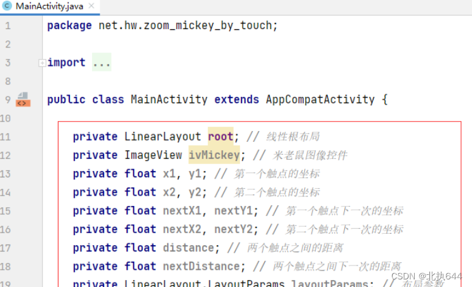Click the nextDistance variable on line 18

click(201, 266)
